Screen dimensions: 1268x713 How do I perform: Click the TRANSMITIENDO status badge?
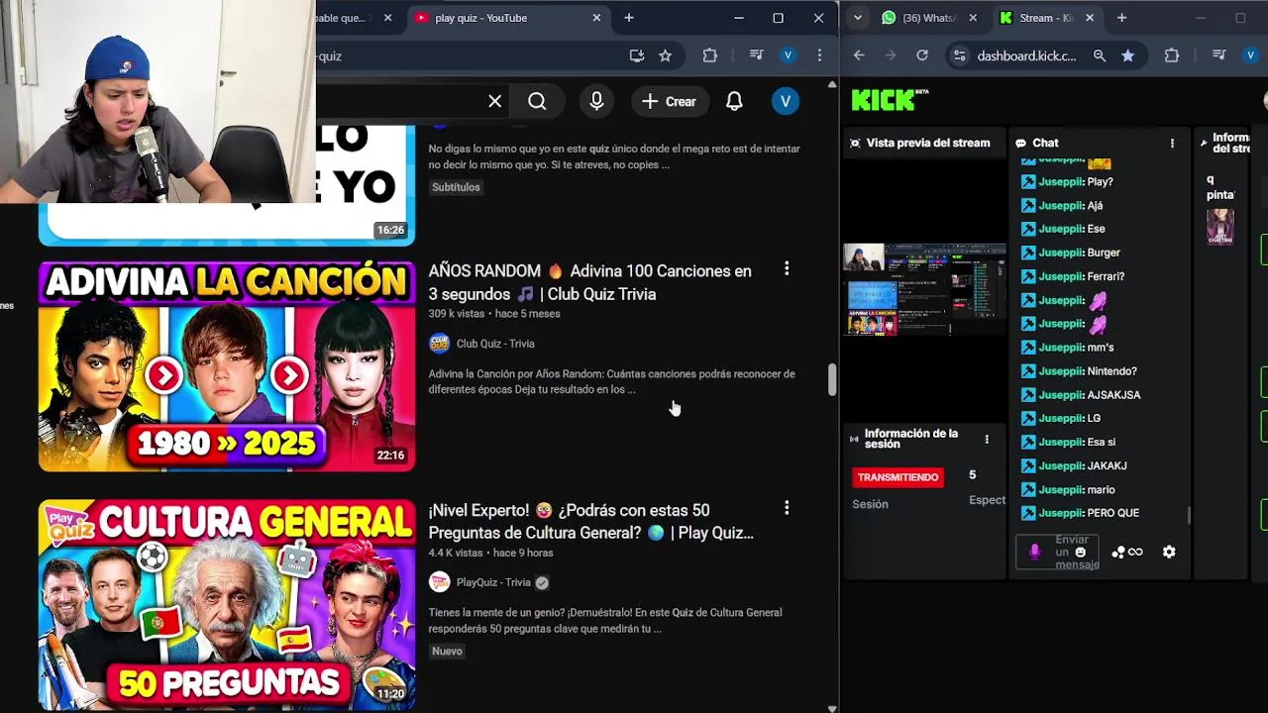click(x=898, y=477)
